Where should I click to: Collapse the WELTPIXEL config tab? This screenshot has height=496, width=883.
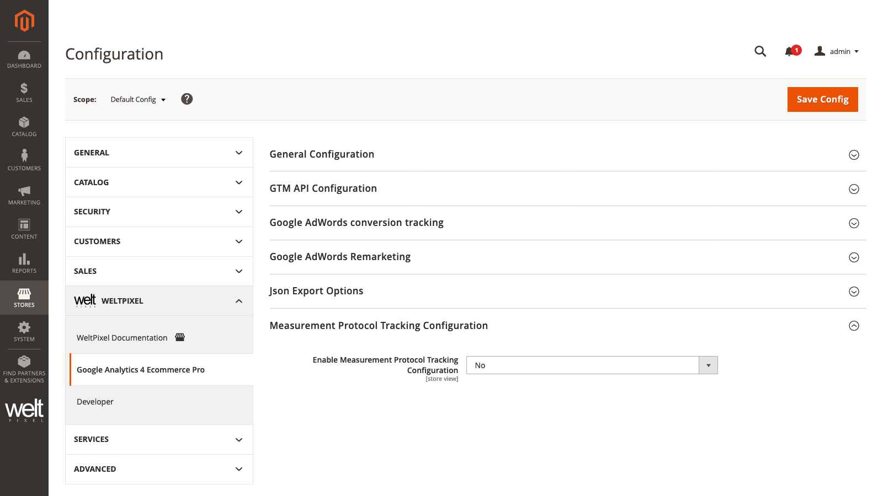[x=159, y=301]
